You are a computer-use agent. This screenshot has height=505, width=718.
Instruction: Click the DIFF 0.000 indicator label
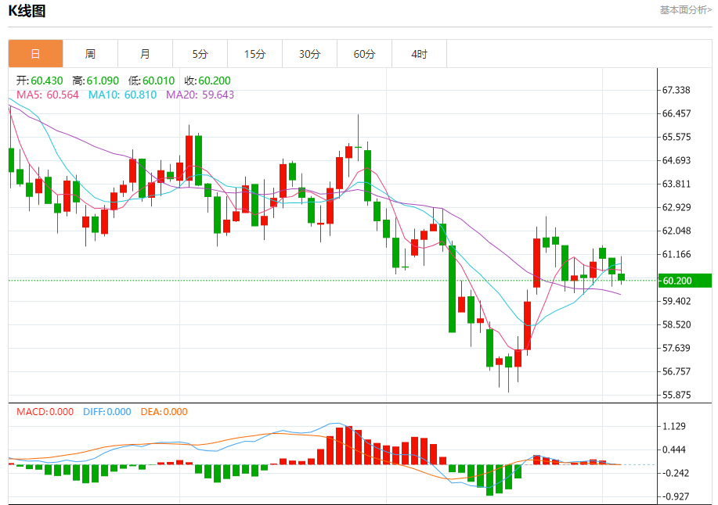[106, 412]
